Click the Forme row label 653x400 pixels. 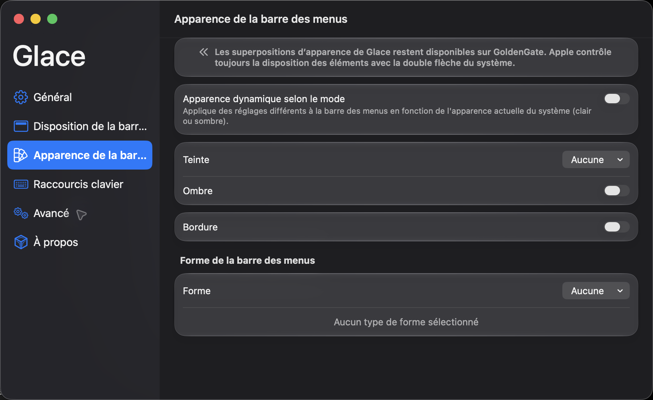pyautogui.click(x=197, y=291)
